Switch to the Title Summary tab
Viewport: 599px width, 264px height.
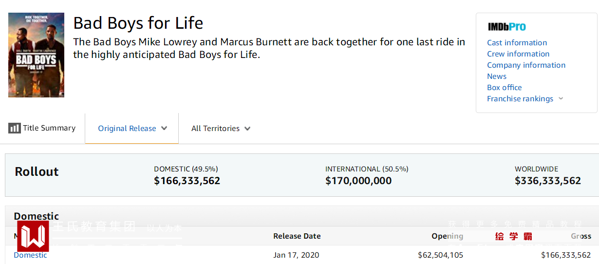point(49,128)
